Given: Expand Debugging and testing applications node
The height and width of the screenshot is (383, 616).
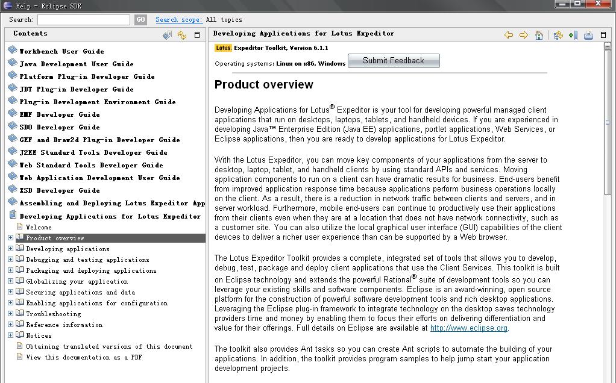Looking at the screenshot, I should pos(10,260).
